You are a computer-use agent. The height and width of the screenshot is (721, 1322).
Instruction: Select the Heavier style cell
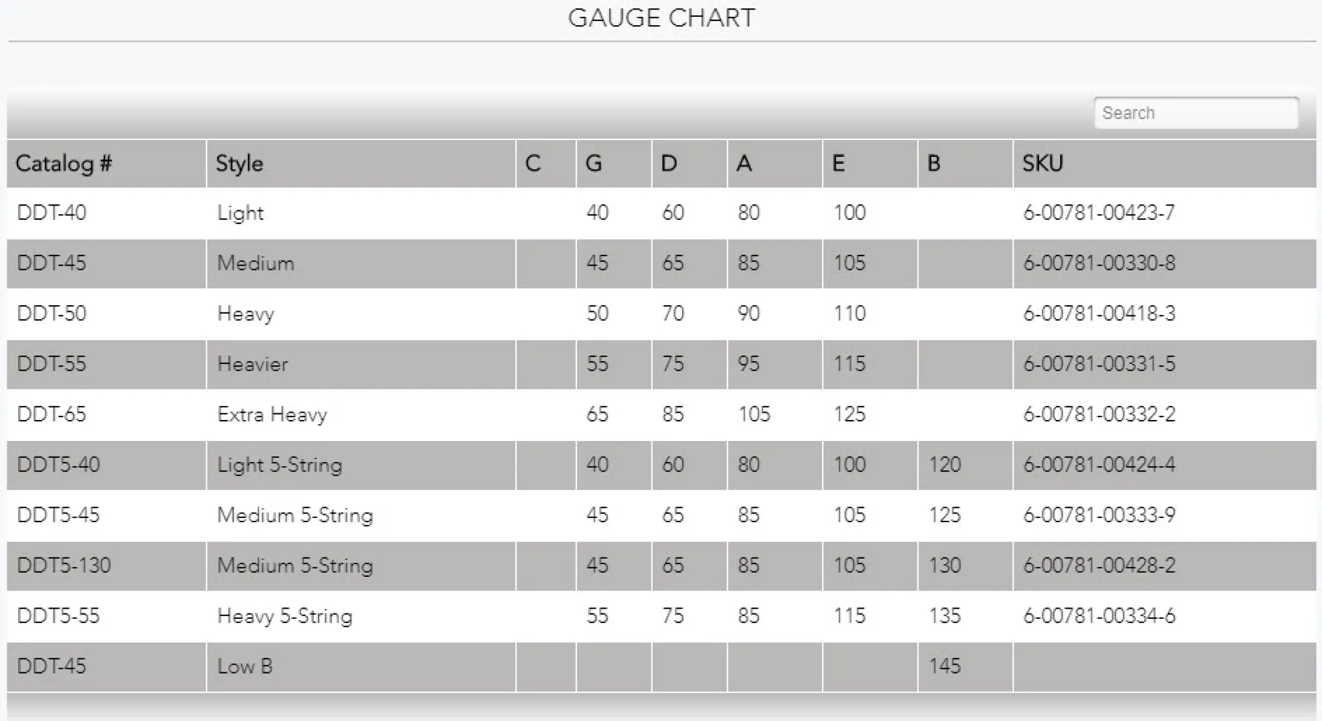click(252, 364)
